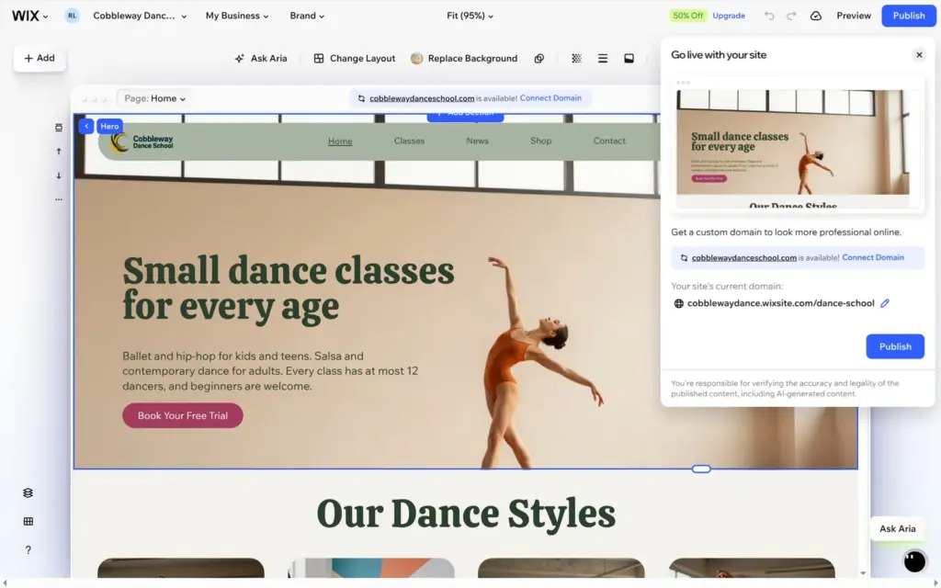Move the section up with the arrow
The height and width of the screenshot is (588, 941).
[59, 152]
